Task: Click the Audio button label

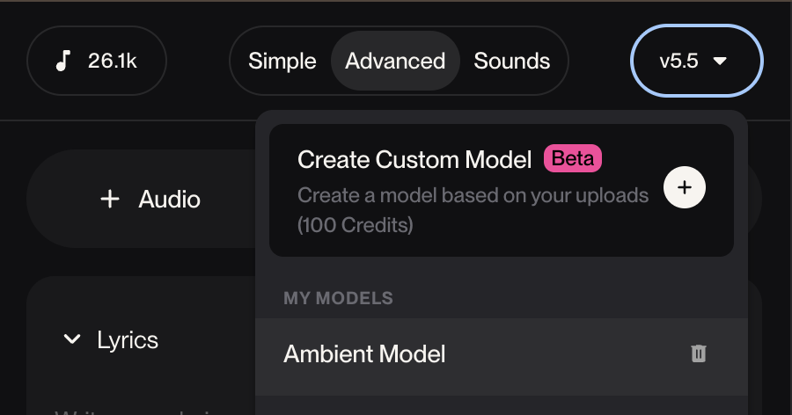Action: click(169, 200)
